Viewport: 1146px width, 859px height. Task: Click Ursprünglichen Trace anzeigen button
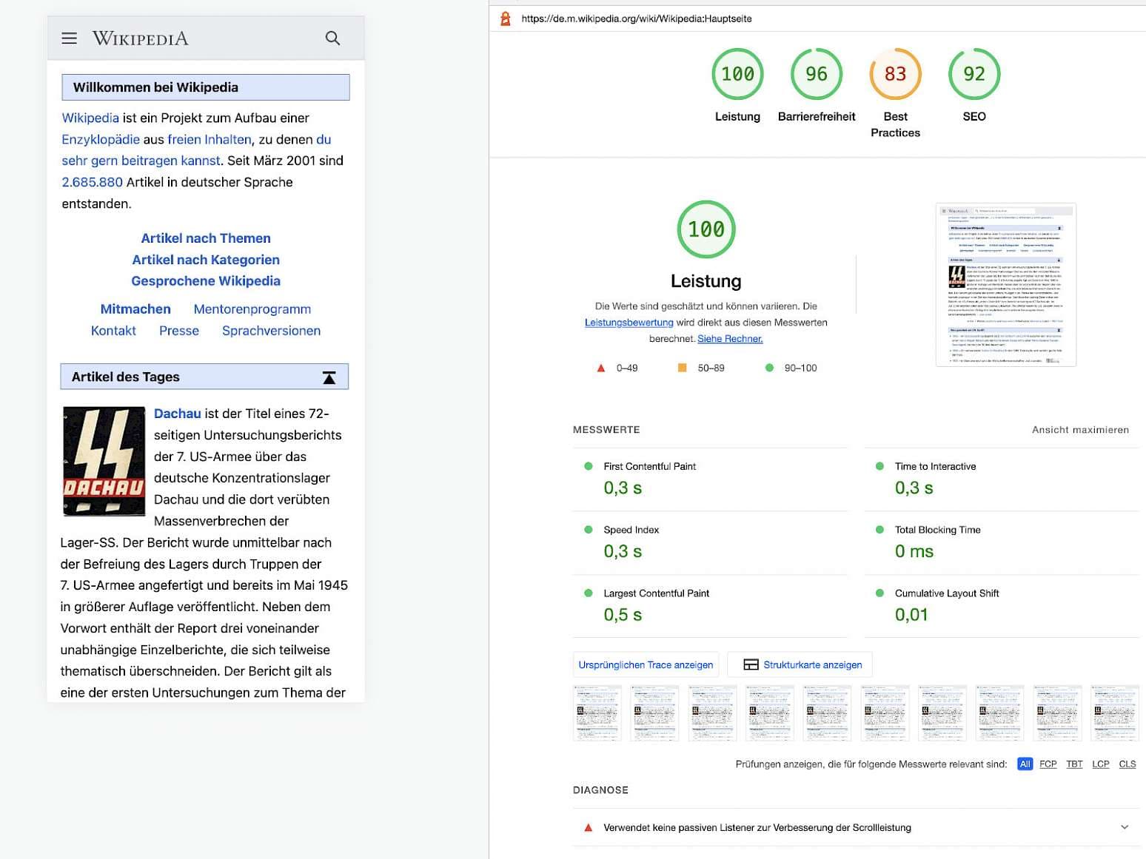[x=646, y=664]
